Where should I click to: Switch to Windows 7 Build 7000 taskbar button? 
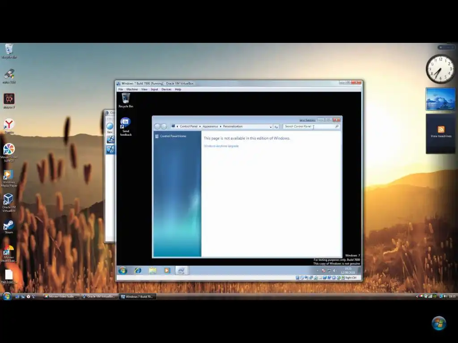coord(137,297)
